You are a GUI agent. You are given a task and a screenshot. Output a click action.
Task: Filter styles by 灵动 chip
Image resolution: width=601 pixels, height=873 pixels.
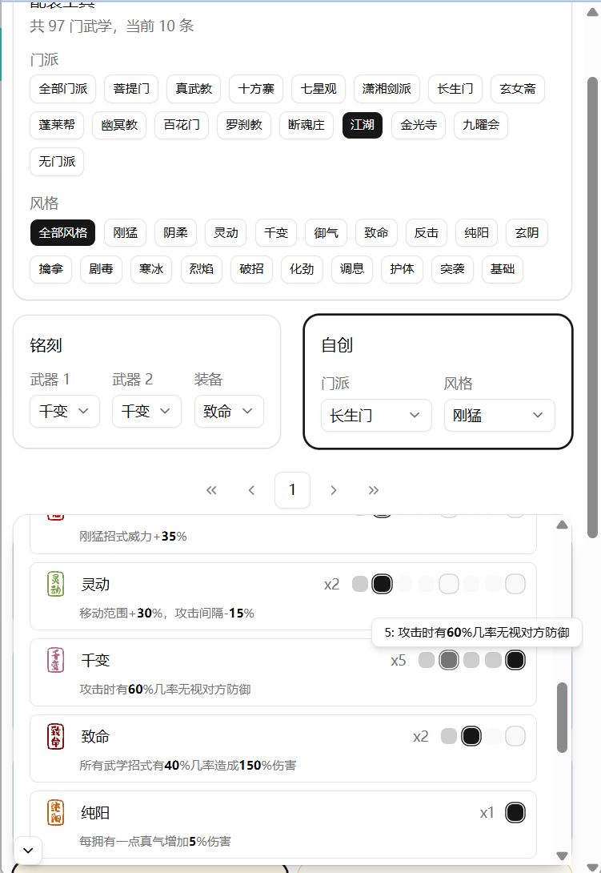(x=226, y=233)
